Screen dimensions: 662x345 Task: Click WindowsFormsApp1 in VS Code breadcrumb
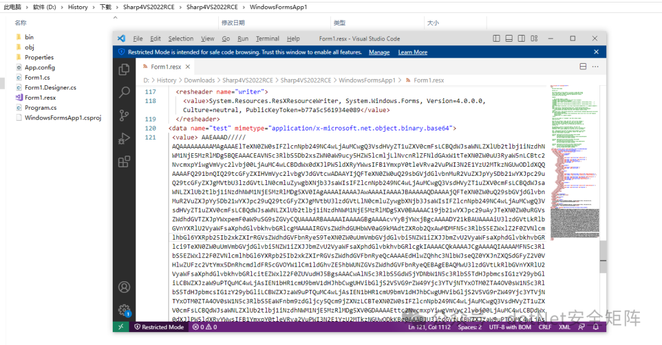[367, 80]
